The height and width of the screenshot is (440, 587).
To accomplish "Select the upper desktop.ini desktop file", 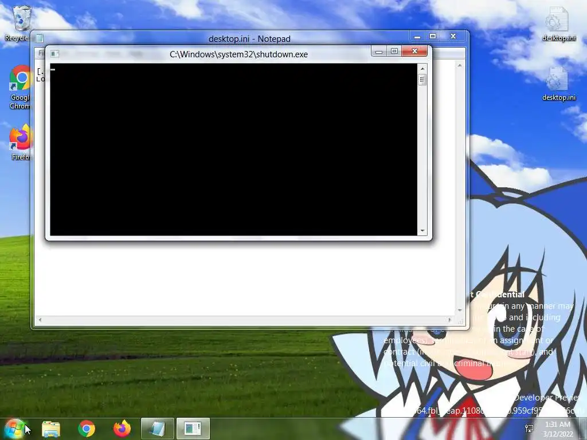I will [558, 24].
